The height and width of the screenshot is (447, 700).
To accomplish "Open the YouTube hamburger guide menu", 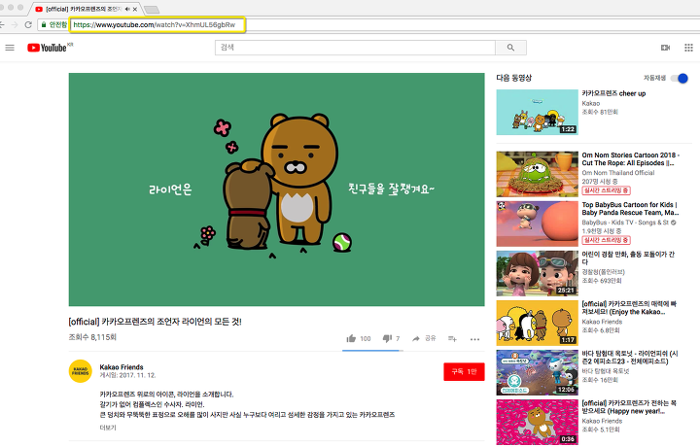I will (10, 48).
